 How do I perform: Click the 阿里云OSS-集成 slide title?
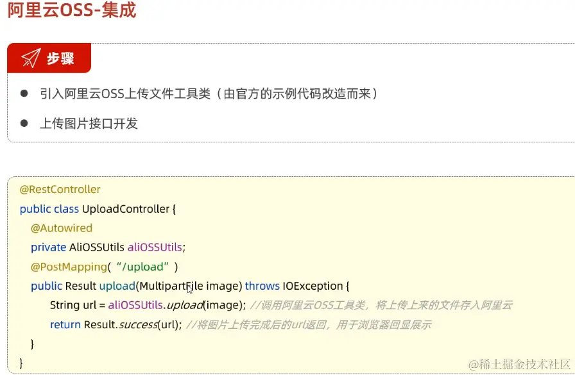pos(72,11)
